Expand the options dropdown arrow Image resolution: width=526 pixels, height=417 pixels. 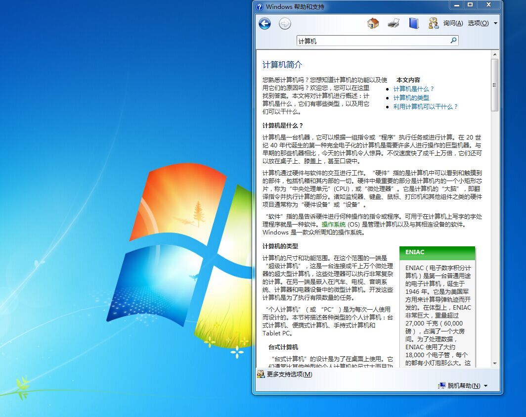(x=495, y=24)
